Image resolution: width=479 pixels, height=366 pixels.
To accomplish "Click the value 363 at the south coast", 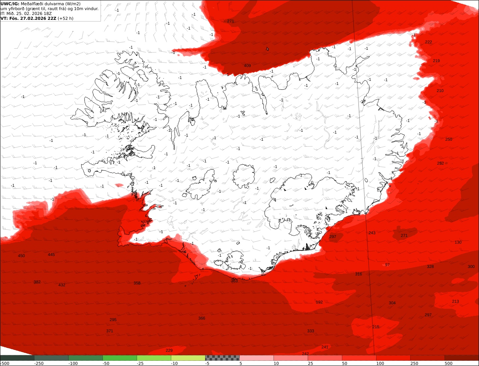I will 234,281.
